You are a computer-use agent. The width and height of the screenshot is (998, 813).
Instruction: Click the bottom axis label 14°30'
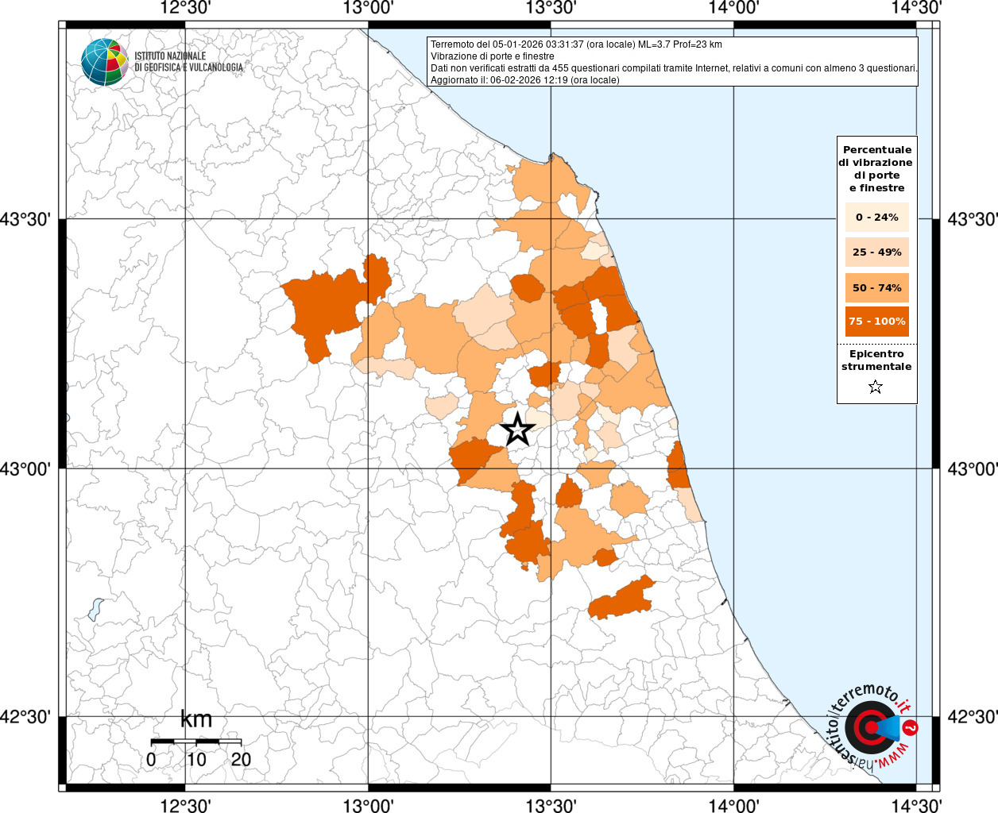pyautogui.click(x=916, y=806)
